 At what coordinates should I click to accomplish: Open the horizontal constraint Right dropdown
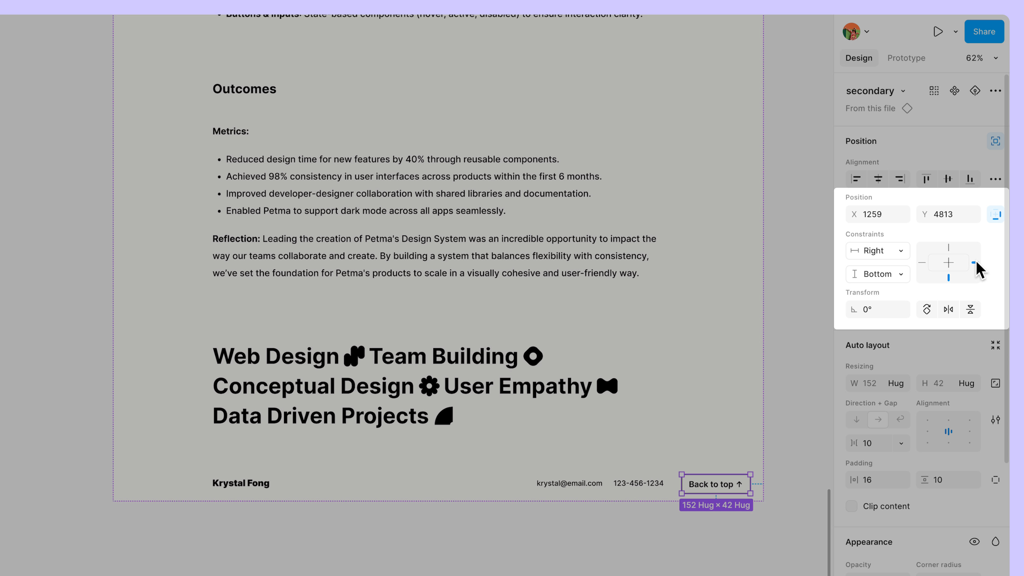click(x=877, y=251)
